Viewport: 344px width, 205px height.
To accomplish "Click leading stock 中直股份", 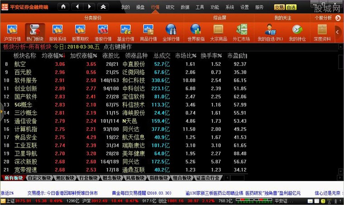I will click(x=134, y=64).
